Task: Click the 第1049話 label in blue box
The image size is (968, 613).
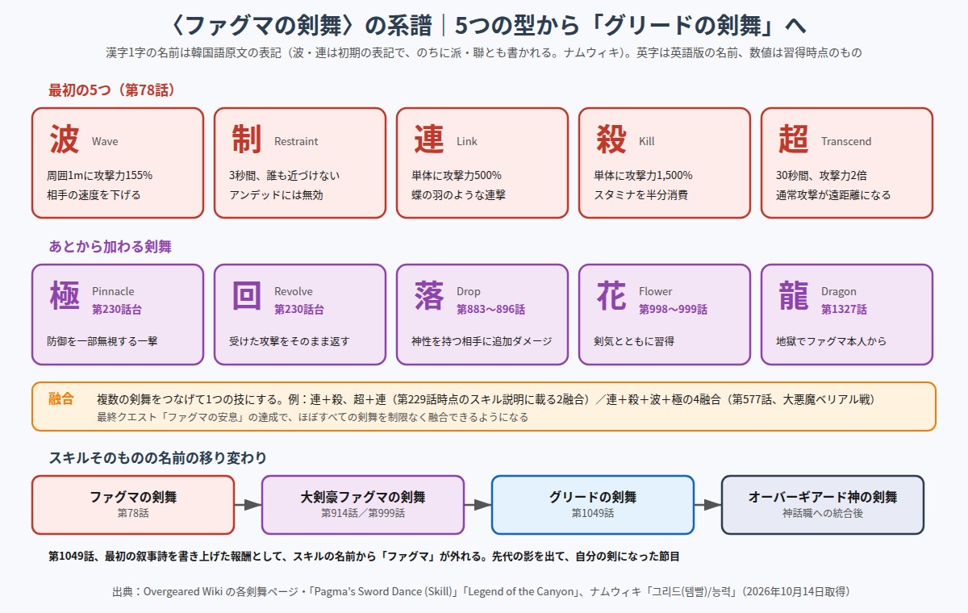Action: tap(593, 513)
